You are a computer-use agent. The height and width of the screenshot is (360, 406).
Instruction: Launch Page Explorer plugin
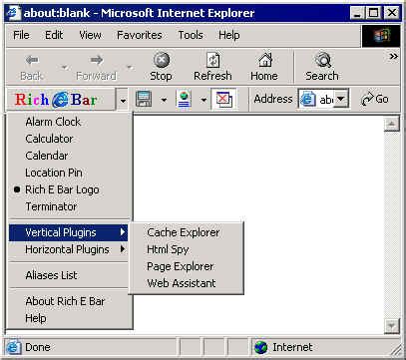coord(187,266)
